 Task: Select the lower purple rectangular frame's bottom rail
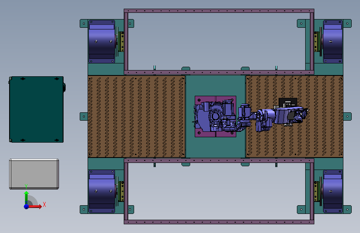(219, 222)
